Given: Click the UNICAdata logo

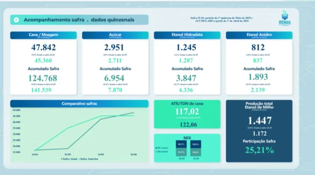Looking at the screenshot, I should (285, 17).
